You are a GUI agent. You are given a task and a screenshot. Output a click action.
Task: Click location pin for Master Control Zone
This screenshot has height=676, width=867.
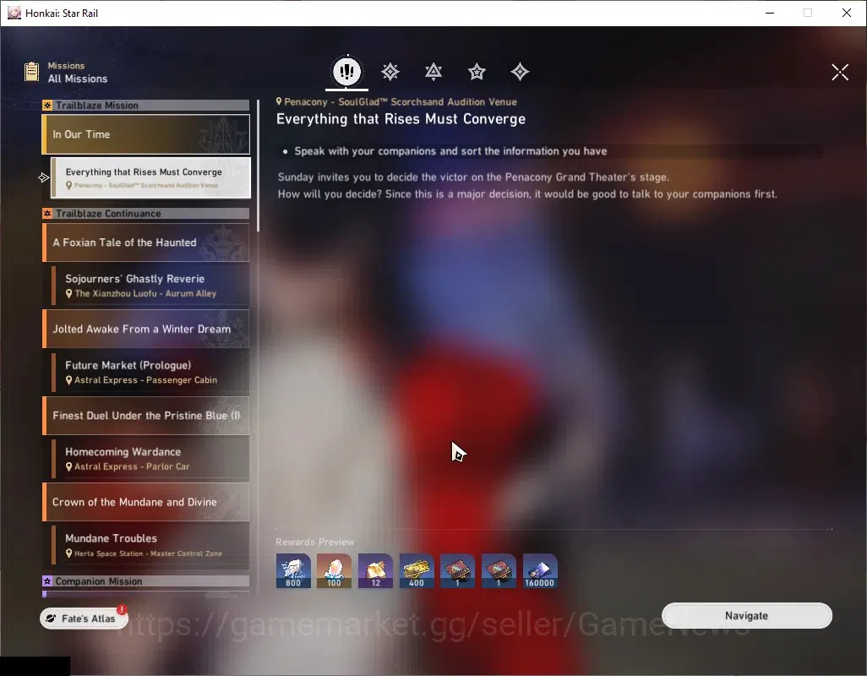click(x=69, y=553)
